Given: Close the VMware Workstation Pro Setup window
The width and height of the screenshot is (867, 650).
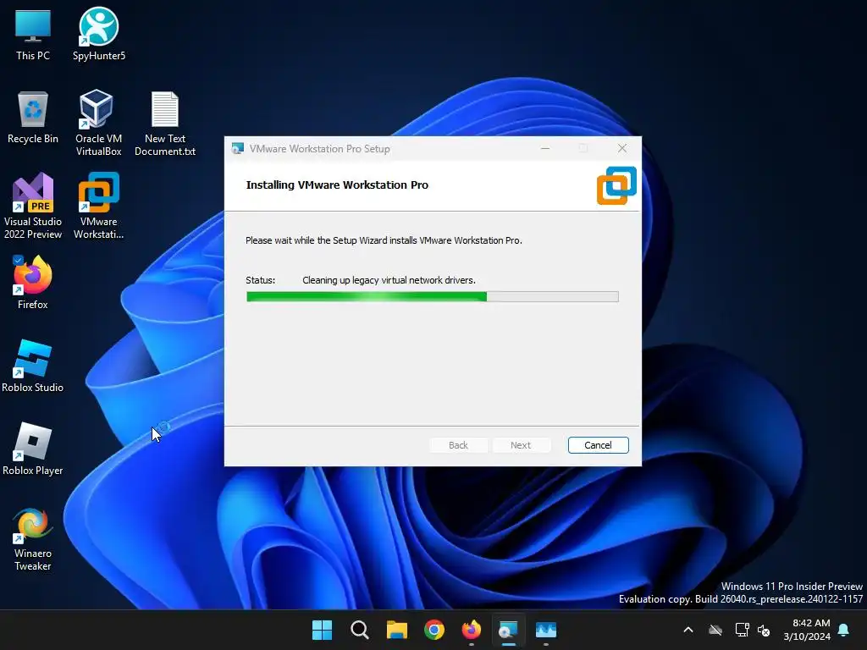Looking at the screenshot, I should [x=622, y=148].
